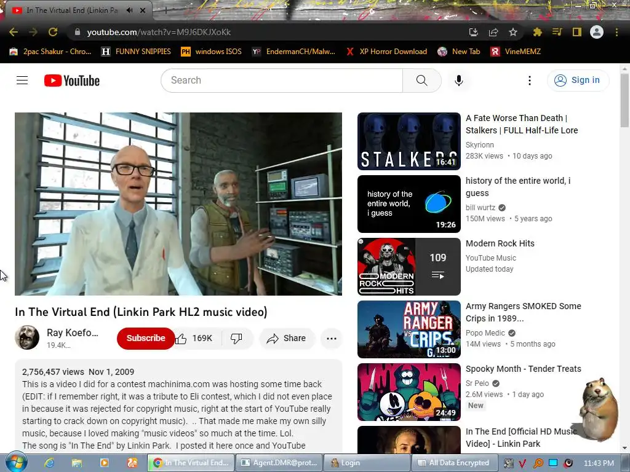Image resolution: width=630 pixels, height=472 pixels.
Task: Dislike the video with thumbs down
Action: (236, 339)
